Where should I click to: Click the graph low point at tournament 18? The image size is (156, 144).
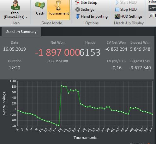click(59, 125)
